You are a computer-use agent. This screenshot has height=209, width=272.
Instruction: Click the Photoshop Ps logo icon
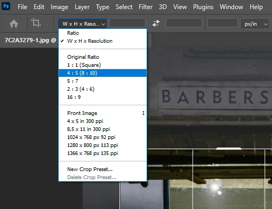pyautogui.click(x=6, y=6)
